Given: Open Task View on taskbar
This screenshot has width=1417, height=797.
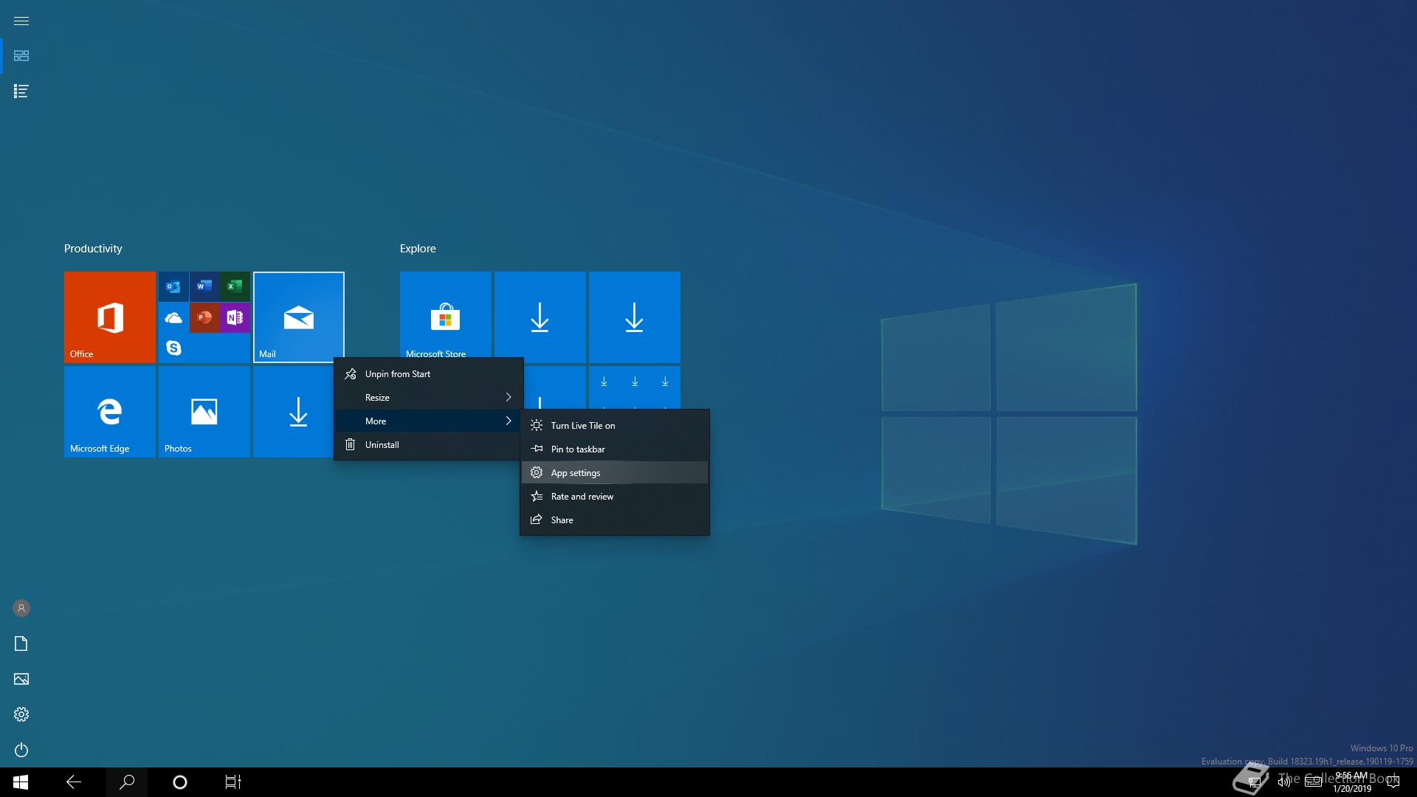Looking at the screenshot, I should click(x=233, y=782).
